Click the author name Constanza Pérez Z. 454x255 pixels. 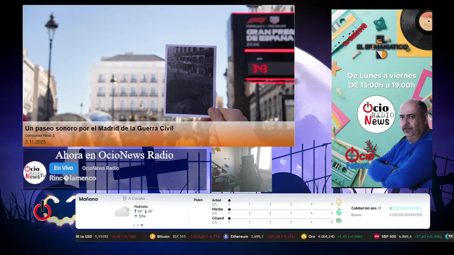[40, 136]
